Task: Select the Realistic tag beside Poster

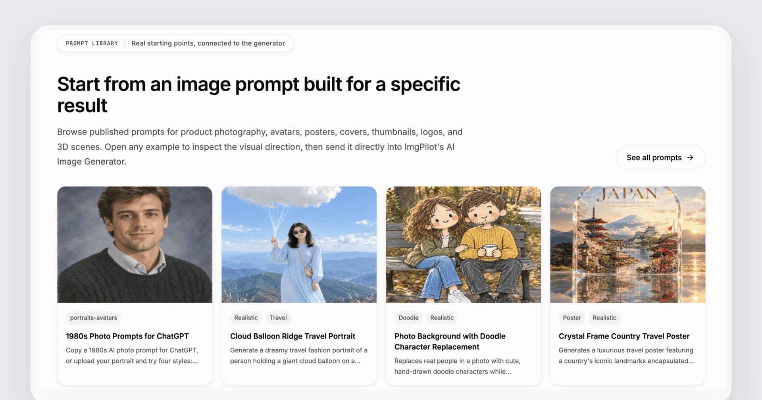Action: [604, 318]
